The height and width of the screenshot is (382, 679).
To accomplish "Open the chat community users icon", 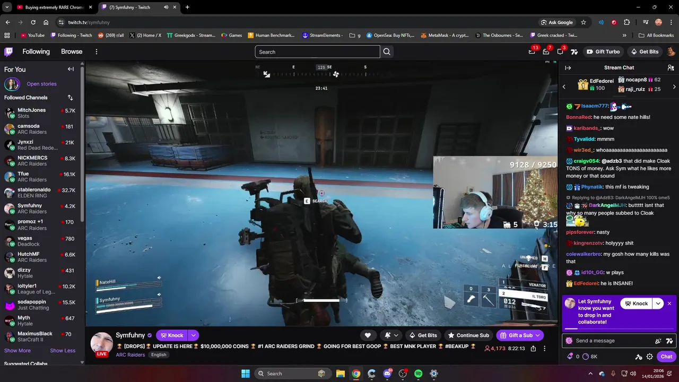I will point(671,67).
